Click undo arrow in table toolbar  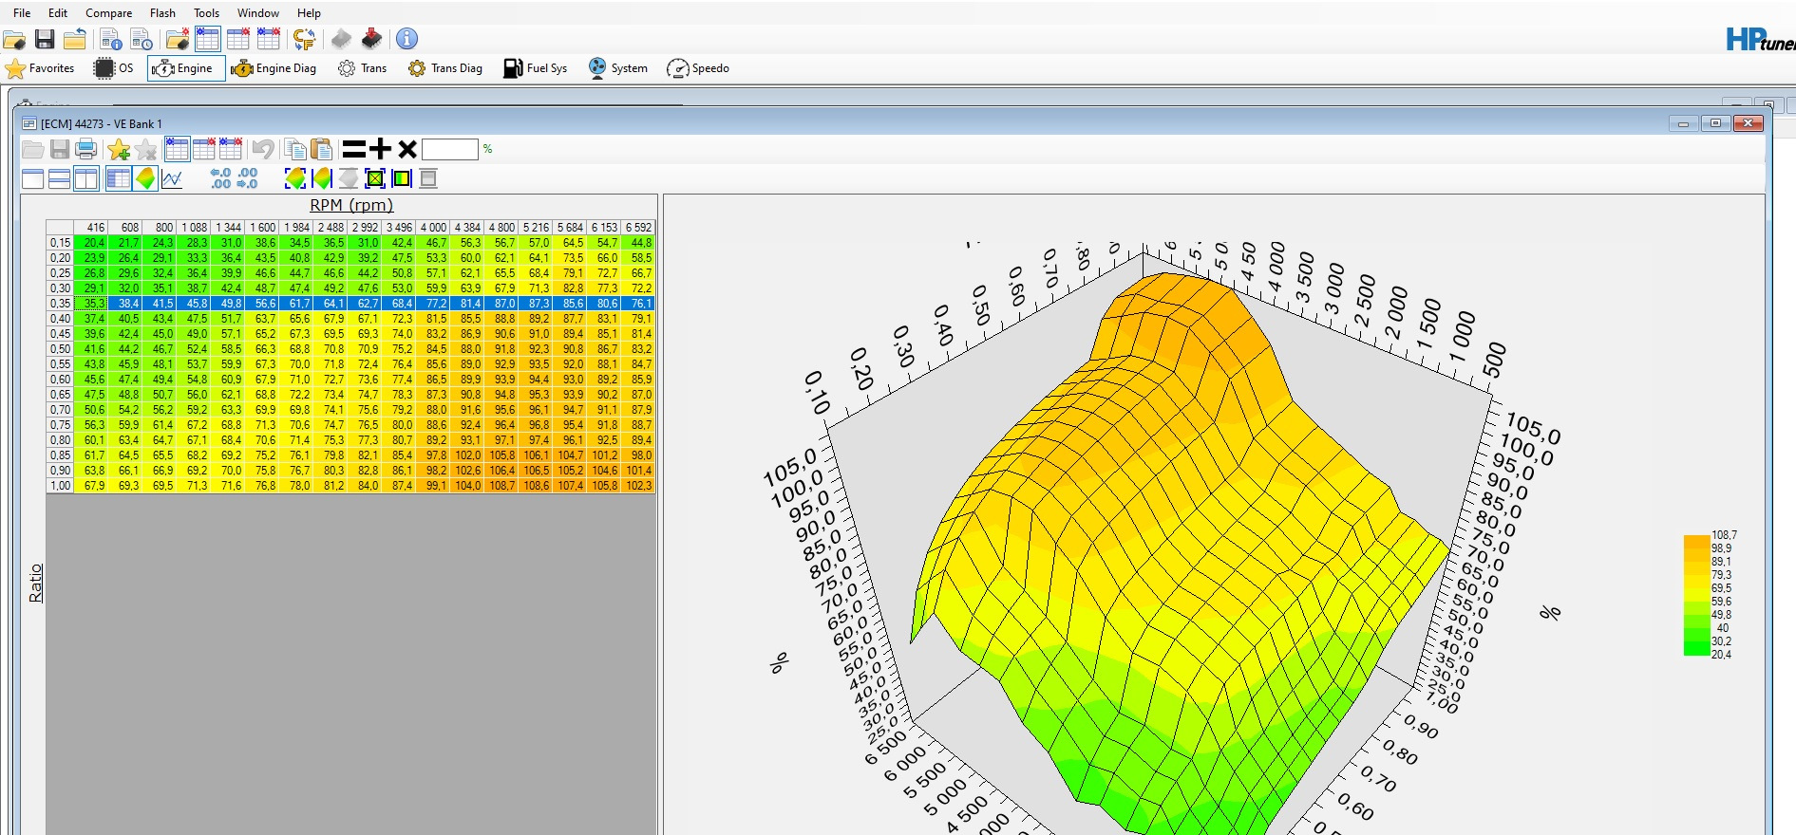point(263,149)
